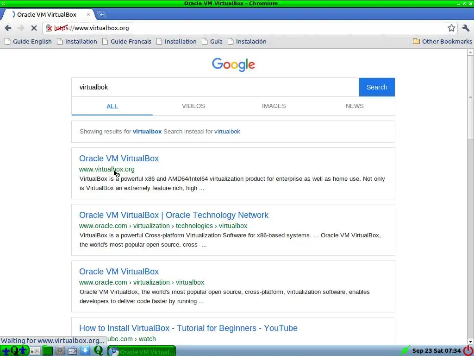Open the tools settings taskbar icon
The width and height of the screenshot is (474, 356).
pos(35,351)
